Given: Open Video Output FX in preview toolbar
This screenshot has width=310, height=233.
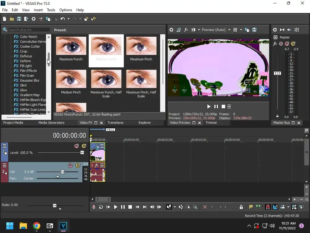Looking at the screenshot, I should tap(186, 30).
